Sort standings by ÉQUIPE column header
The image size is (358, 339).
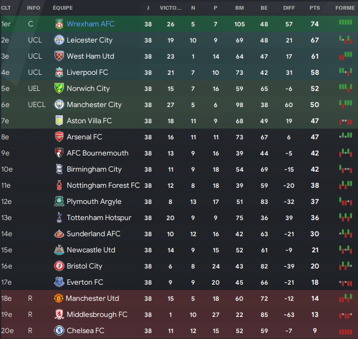coord(63,8)
